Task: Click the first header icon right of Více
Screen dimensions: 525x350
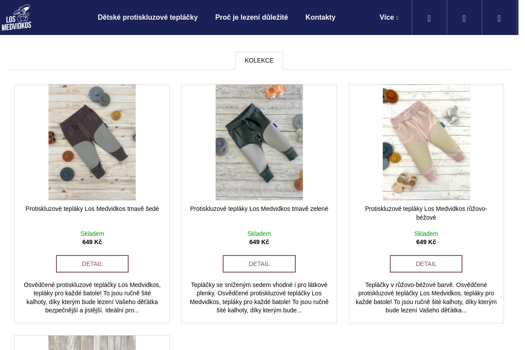Action: point(429,18)
